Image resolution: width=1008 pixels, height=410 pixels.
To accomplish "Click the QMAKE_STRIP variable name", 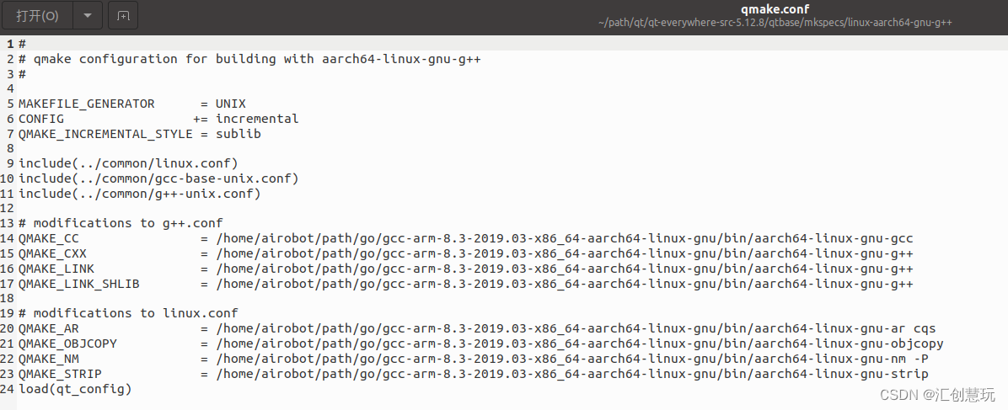I will [x=60, y=373].
